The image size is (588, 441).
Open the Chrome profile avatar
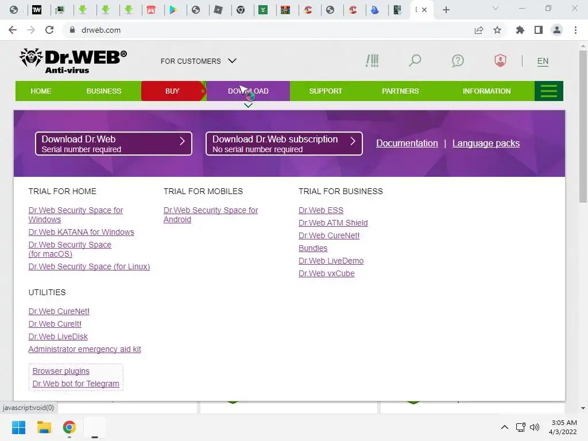(x=557, y=30)
